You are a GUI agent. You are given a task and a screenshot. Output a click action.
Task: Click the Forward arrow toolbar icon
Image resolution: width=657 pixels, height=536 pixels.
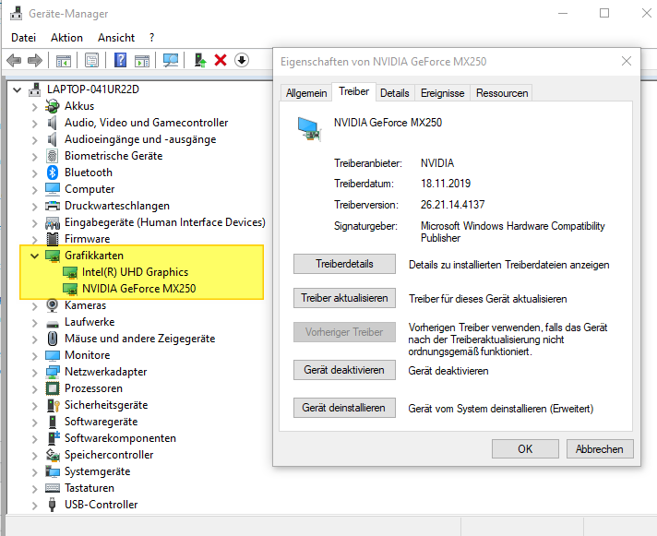[35, 61]
